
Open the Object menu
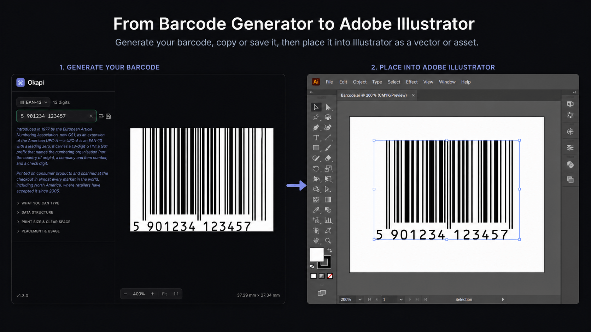tap(360, 82)
